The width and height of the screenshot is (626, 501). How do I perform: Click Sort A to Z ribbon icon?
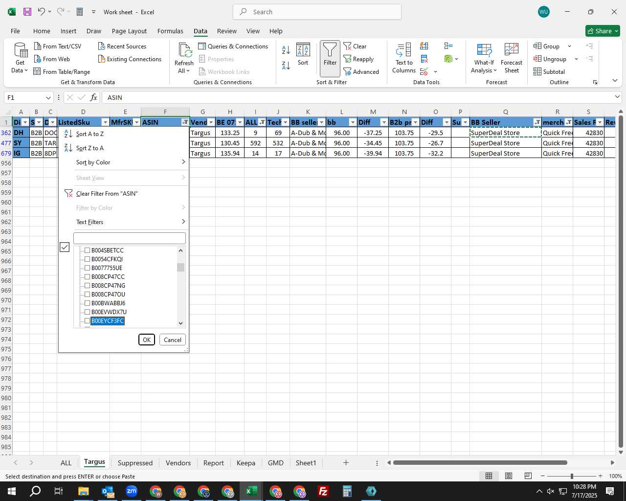pos(286,50)
